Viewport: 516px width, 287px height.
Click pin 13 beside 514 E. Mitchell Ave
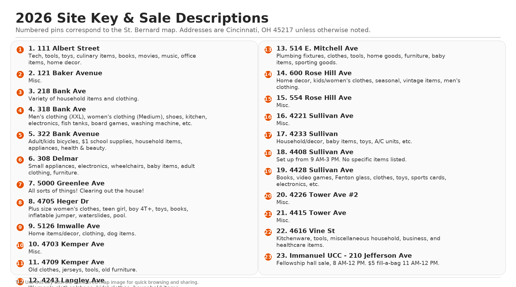[268, 50]
